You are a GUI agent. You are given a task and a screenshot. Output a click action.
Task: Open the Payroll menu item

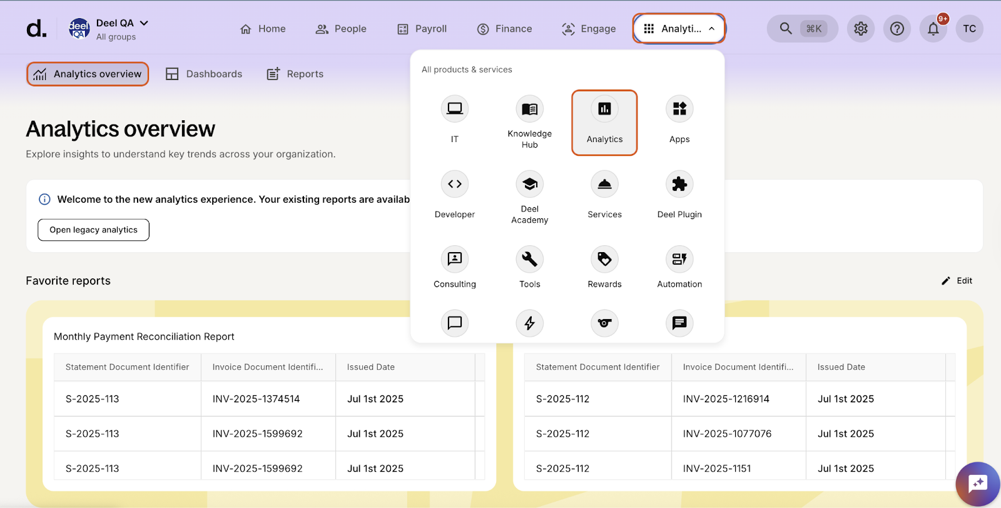coord(422,29)
